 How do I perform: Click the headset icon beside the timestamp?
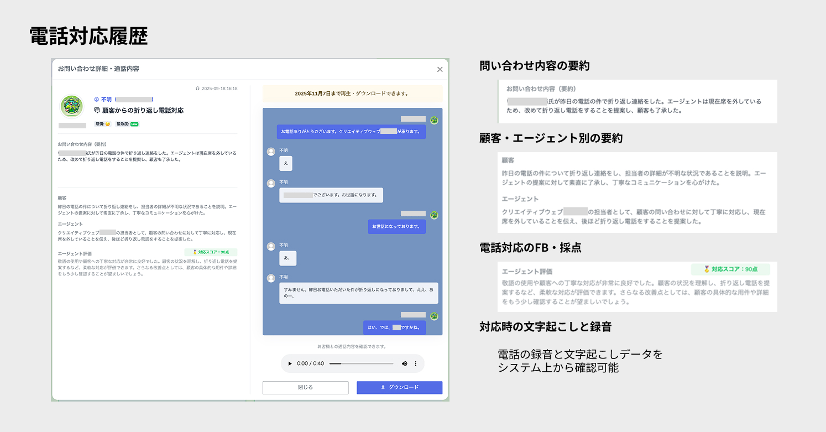coord(197,89)
